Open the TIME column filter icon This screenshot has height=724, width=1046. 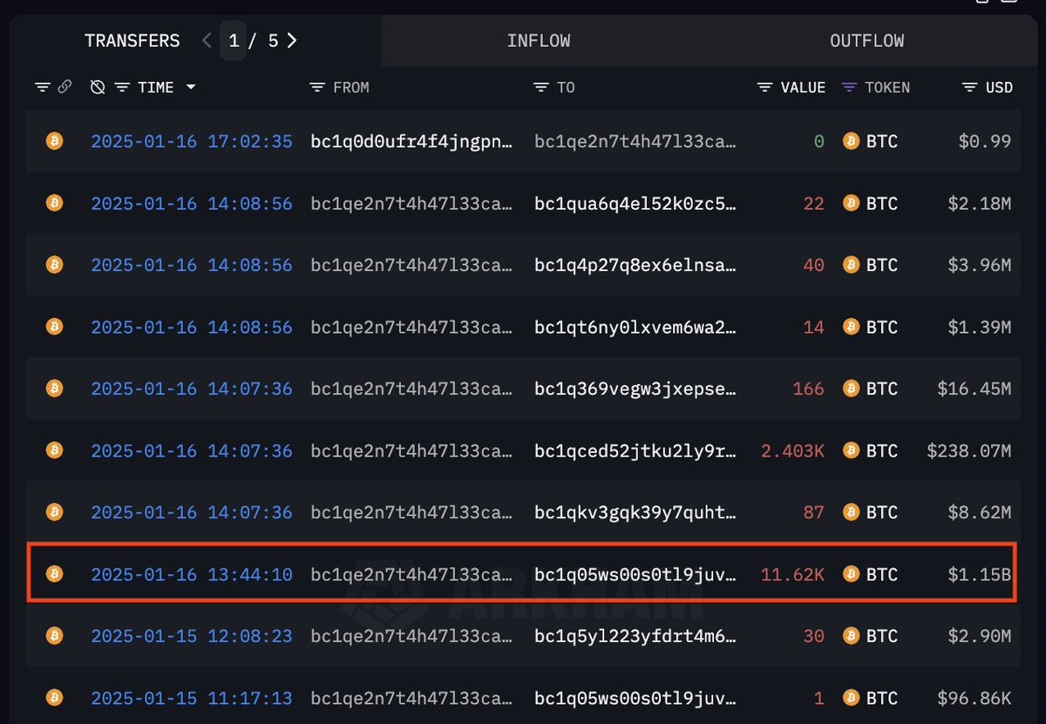[x=122, y=87]
